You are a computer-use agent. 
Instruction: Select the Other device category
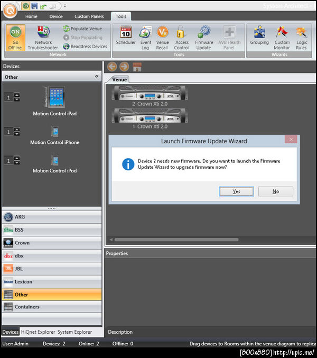[x=52, y=295]
